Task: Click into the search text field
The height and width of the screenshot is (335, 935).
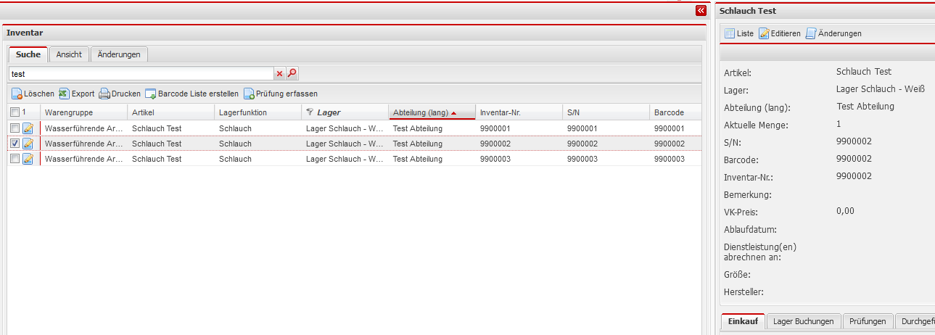Action: tap(141, 73)
